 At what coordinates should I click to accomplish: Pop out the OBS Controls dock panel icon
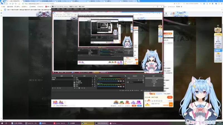point(163,76)
